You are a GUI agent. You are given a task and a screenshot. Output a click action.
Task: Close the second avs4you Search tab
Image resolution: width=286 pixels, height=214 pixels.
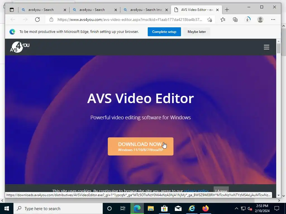[x=116, y=10]
